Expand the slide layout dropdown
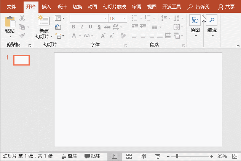The image size is (241, 161). click(x=59, y=18)
